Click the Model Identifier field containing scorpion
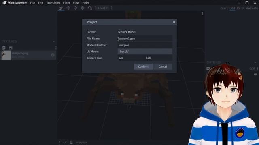The height and width of the screenshot is (145, 259). coord(145,45)
